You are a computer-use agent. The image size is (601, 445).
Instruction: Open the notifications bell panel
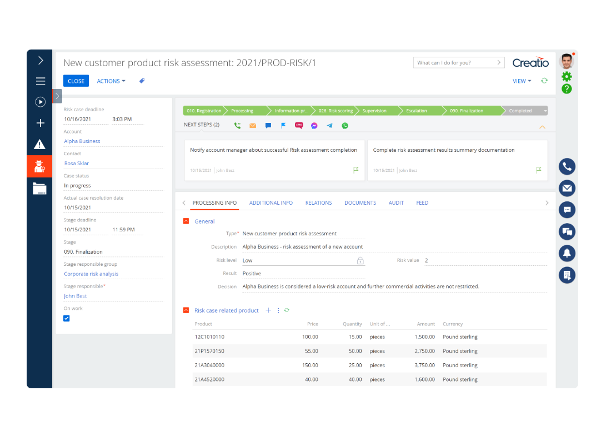click(x=567, y=253)
